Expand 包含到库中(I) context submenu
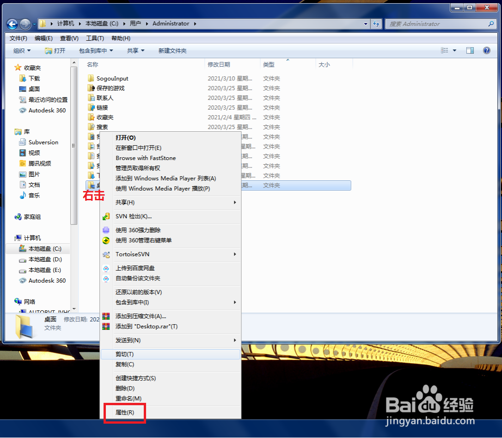Screen dimensions: 502x438 point(235,302)
